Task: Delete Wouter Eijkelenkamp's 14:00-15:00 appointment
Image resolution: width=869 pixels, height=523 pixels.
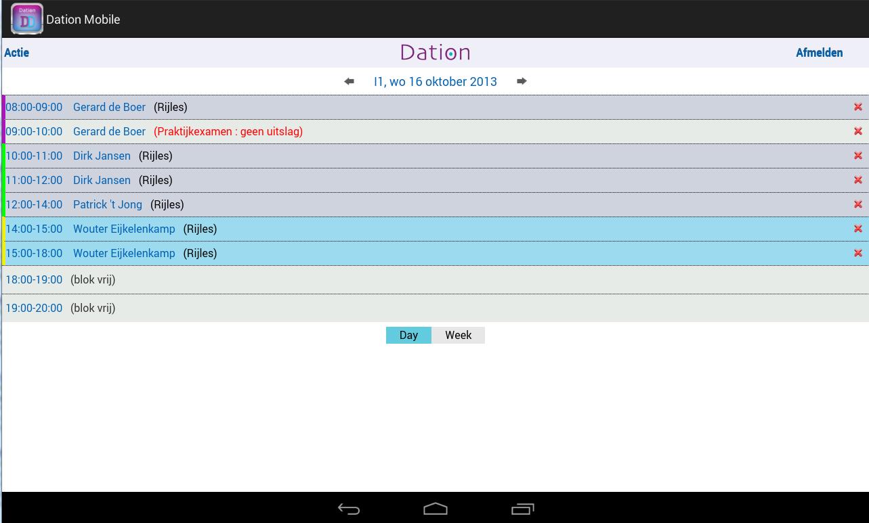Action: tap(857, 228)
